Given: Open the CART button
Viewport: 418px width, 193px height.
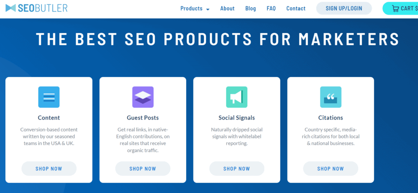Looking at the screenshot, I should [400, 8].
